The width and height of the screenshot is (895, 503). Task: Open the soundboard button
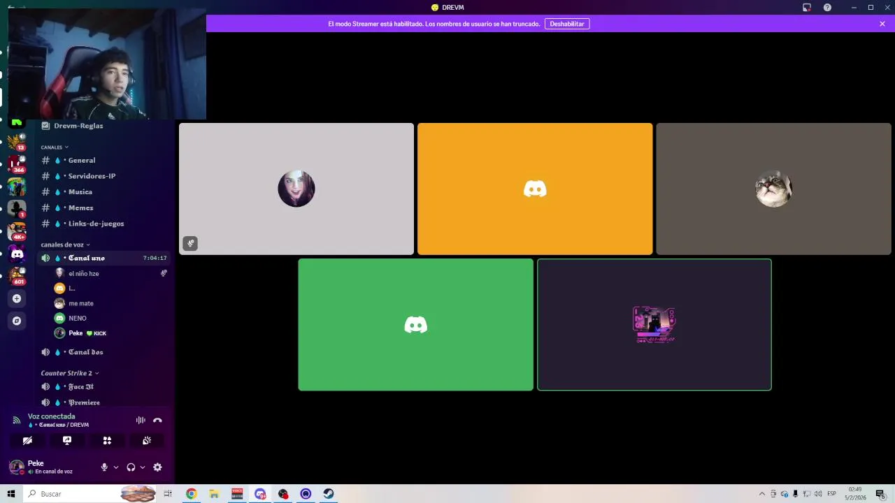click(147, 441)
